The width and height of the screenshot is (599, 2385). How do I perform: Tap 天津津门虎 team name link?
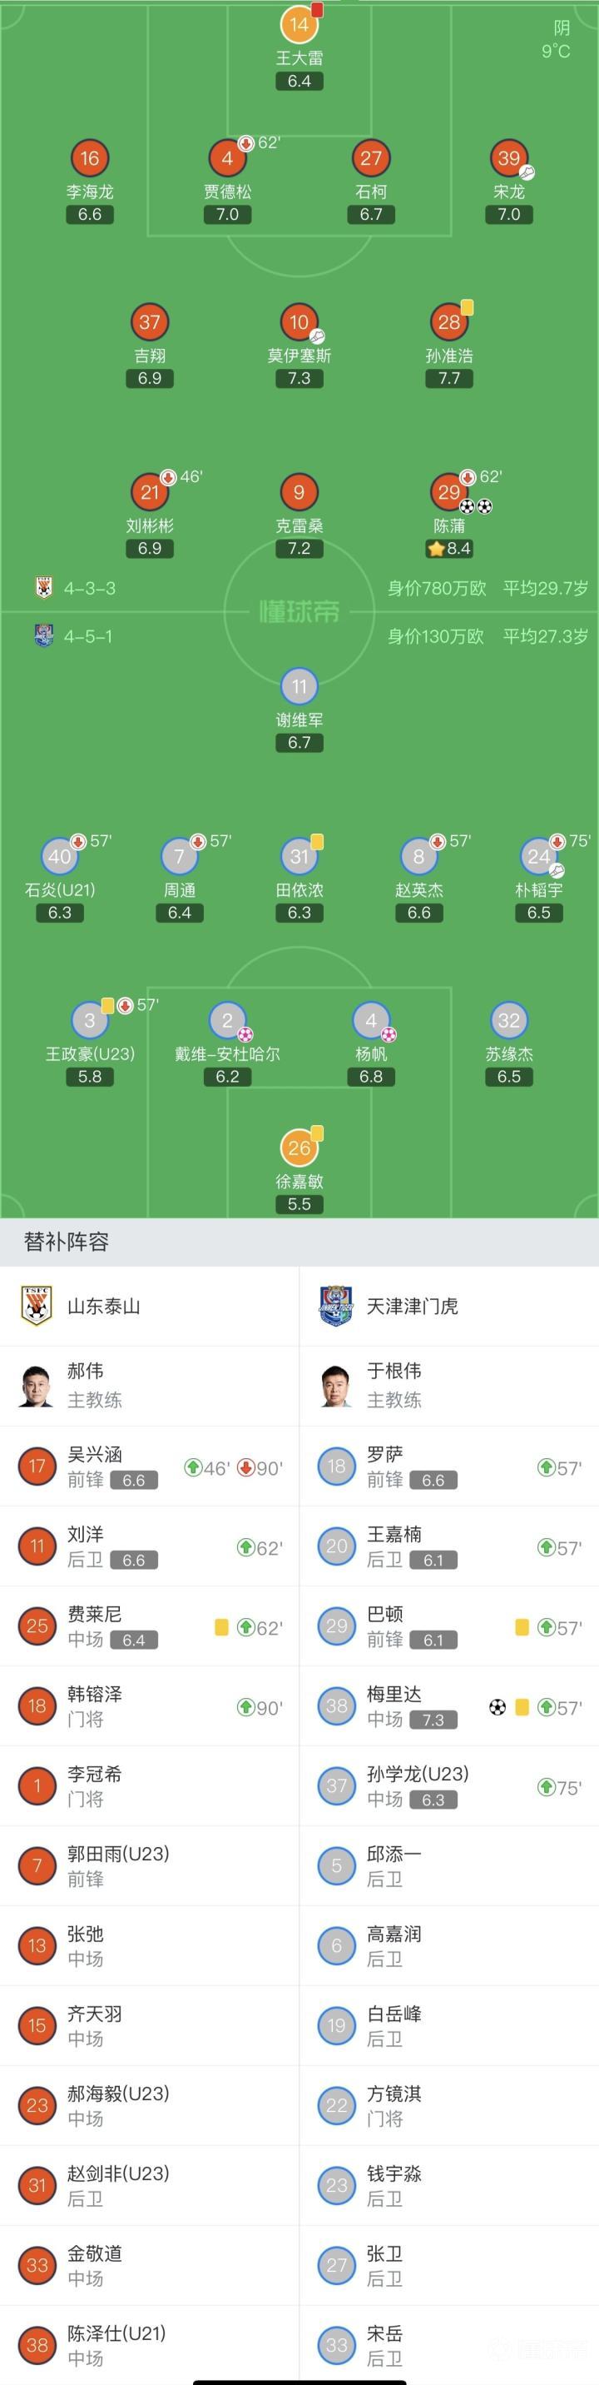coord(413,1306)
